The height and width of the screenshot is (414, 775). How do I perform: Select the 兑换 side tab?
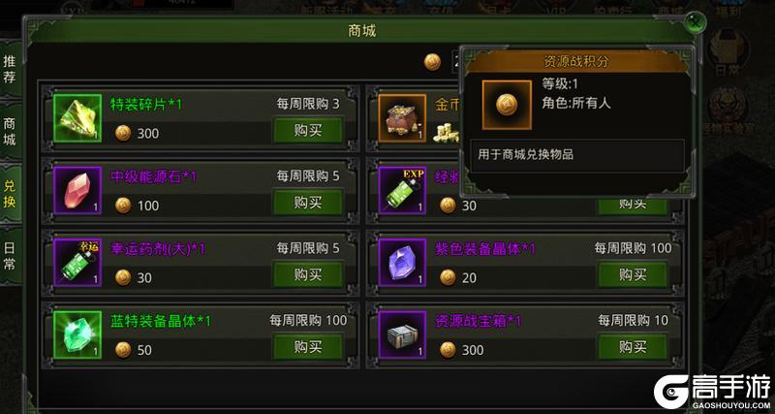[x=10, y=194]
